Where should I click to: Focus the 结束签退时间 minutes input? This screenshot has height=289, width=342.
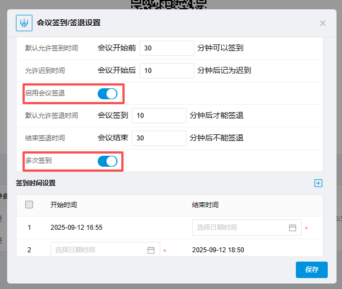pos(159,138)
